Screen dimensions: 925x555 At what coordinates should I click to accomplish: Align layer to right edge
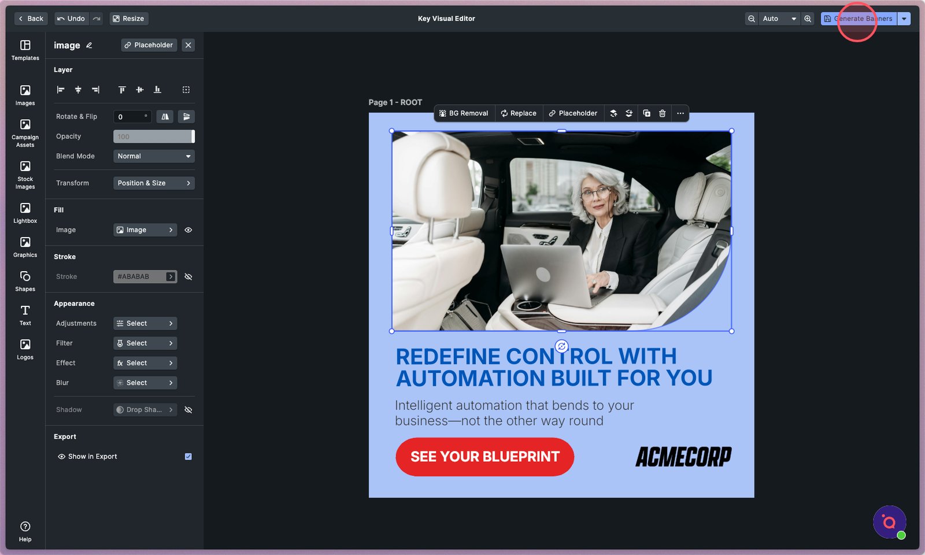[95, 90]
